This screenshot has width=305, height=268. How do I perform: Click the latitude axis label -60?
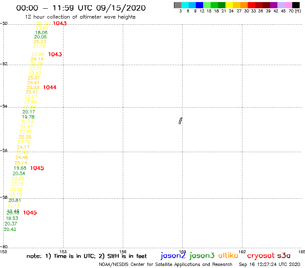coord(4,247)
